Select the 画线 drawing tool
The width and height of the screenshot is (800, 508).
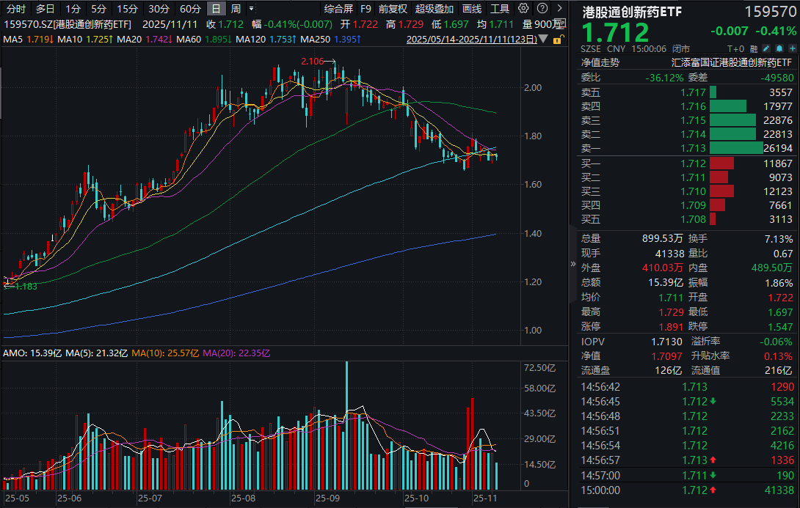[x=470, y=9]
